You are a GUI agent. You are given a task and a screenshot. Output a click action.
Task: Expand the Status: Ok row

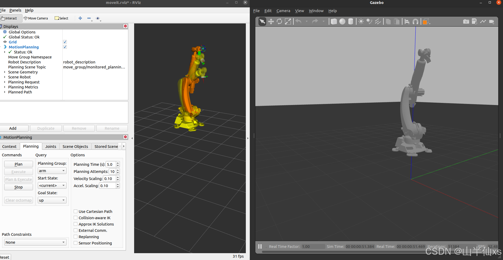point(5,52)
